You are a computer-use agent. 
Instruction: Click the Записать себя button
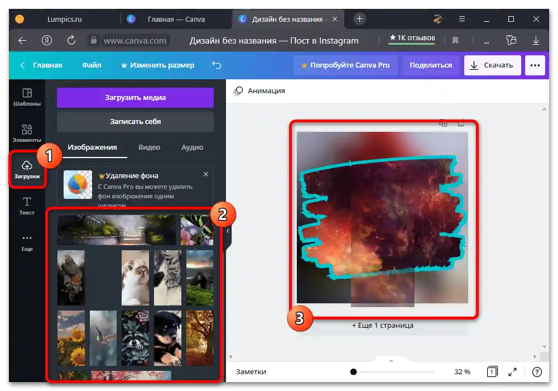point(135,121)
